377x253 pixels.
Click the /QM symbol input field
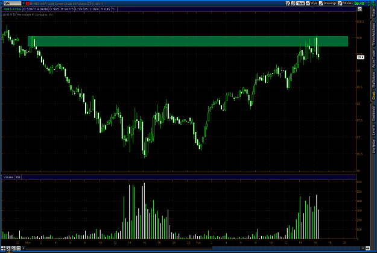tap(12, 4)
